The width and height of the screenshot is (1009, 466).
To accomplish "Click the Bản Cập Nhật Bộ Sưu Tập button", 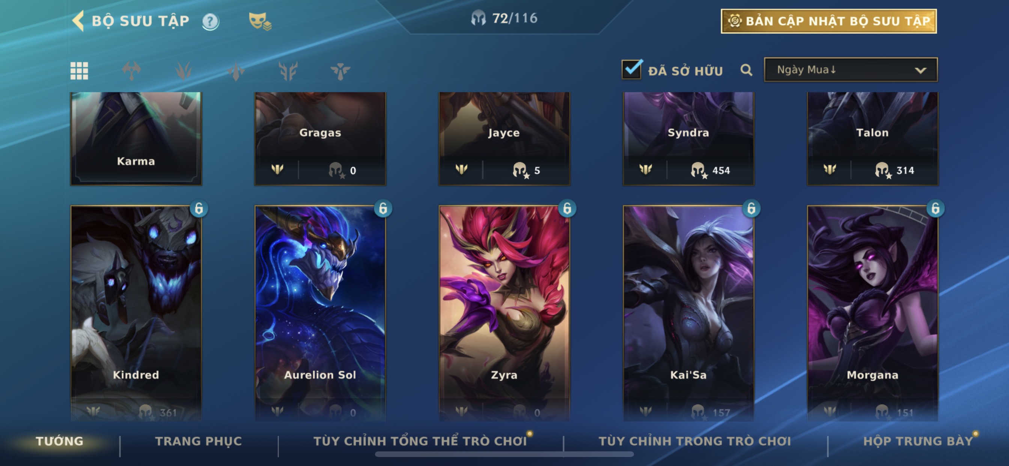I will 829,21.
